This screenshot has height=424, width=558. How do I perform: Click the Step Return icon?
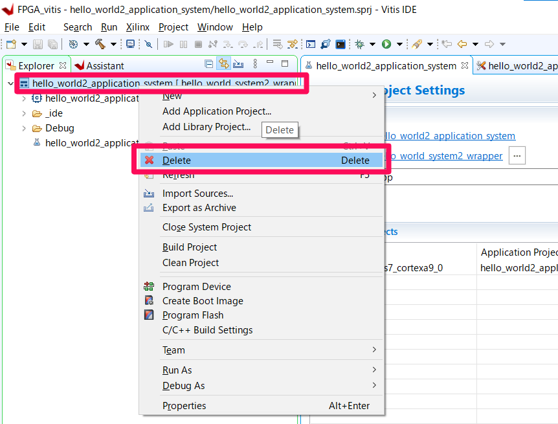[x=258, y=44]
